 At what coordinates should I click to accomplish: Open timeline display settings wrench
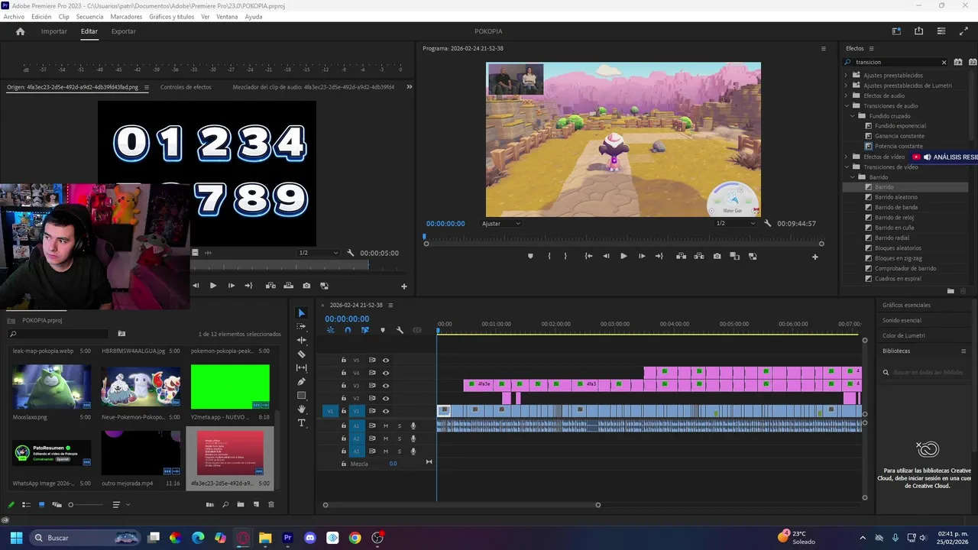pyautogui.click(x=400, y=330)
